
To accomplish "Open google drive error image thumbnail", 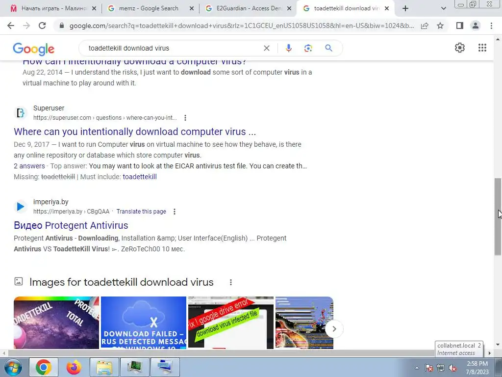I will pyautogui.click(x=231, y=323).
